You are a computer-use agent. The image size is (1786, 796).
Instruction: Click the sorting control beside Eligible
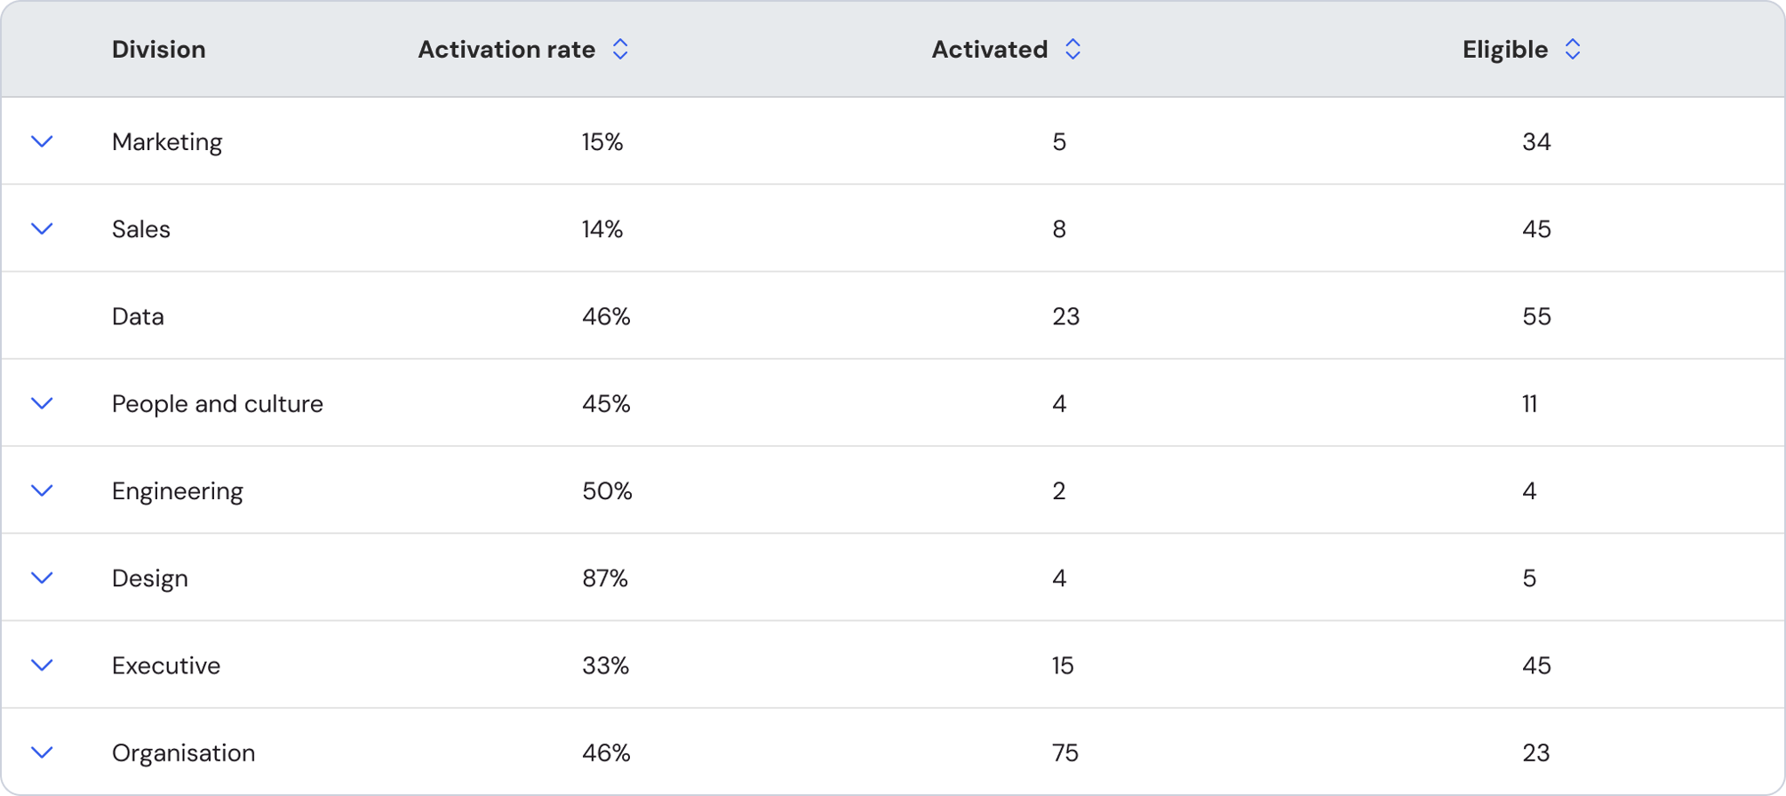point(1573,49)
